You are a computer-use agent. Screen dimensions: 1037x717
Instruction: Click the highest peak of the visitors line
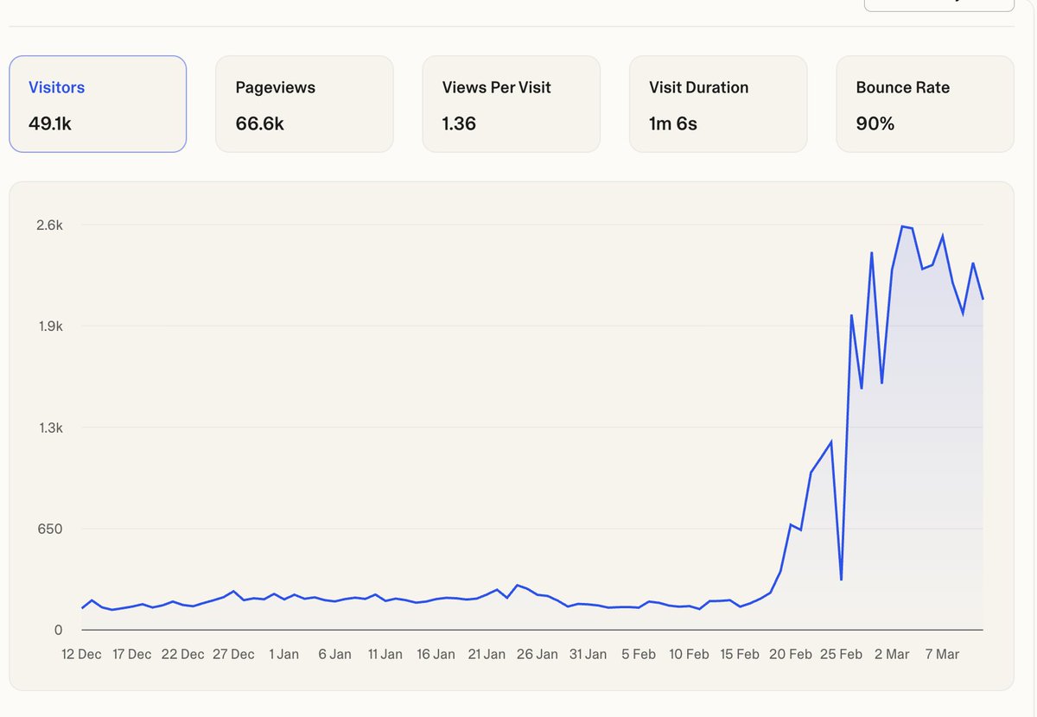[x=902, y=226]
